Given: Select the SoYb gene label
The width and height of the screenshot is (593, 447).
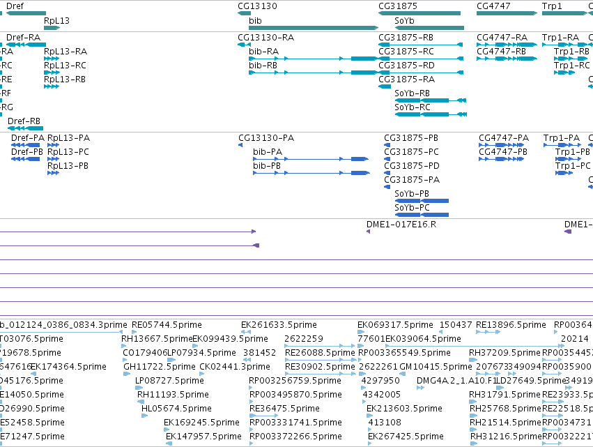Looking at the screenshot, I should pos(404,20).
